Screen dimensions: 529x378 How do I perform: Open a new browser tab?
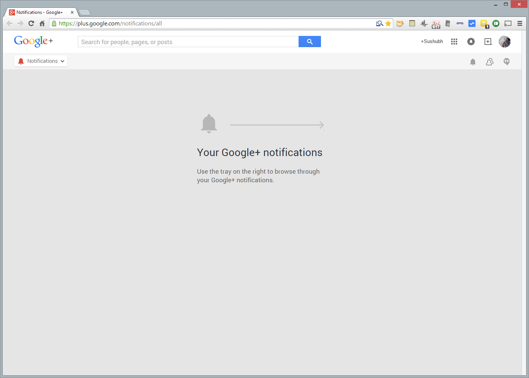[x=85, y=13]
